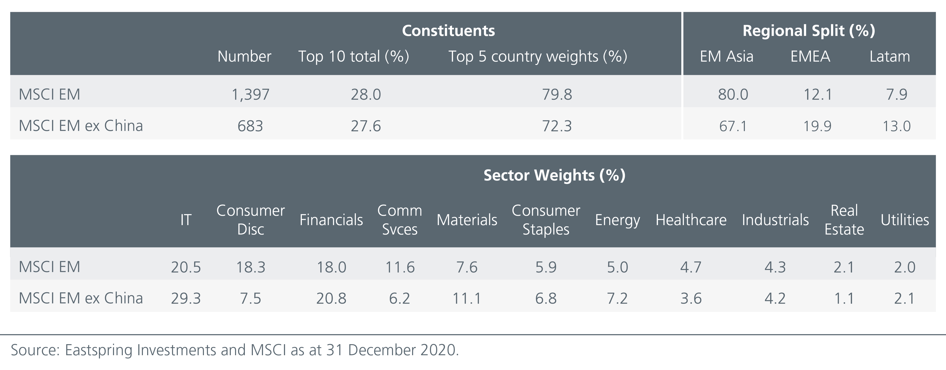Click the 19.9 EMEA value
This screenshot has height=370, width=946.
[817, 126]
